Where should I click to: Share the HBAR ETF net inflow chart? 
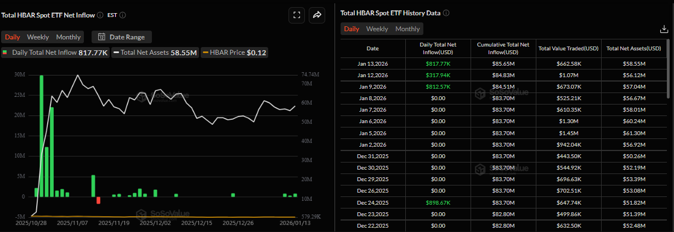(317, 15)
